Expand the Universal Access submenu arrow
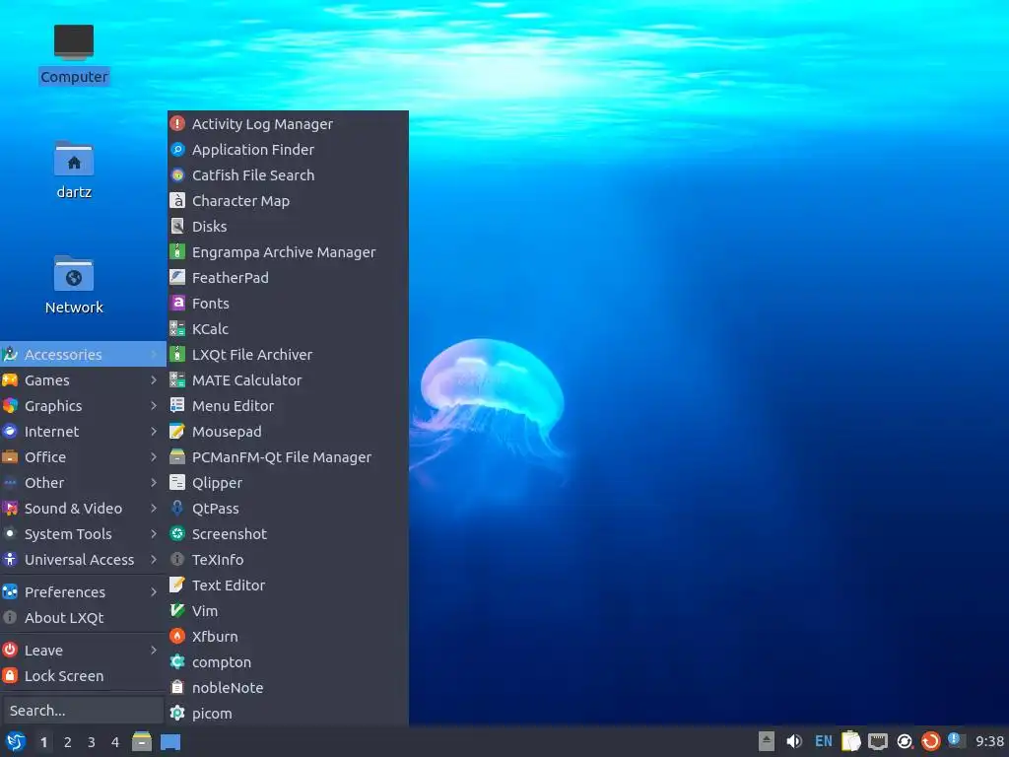 [x=154, y=560]
